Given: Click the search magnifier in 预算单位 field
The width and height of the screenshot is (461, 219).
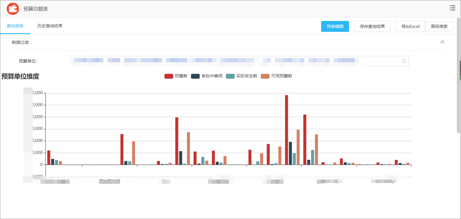Looking at the screenshot, I should [404, 61].
